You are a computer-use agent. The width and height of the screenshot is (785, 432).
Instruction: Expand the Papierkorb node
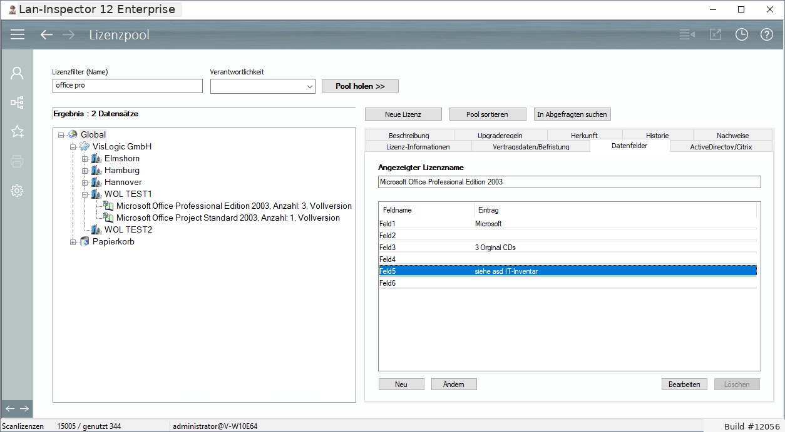[x=73, y=241]
